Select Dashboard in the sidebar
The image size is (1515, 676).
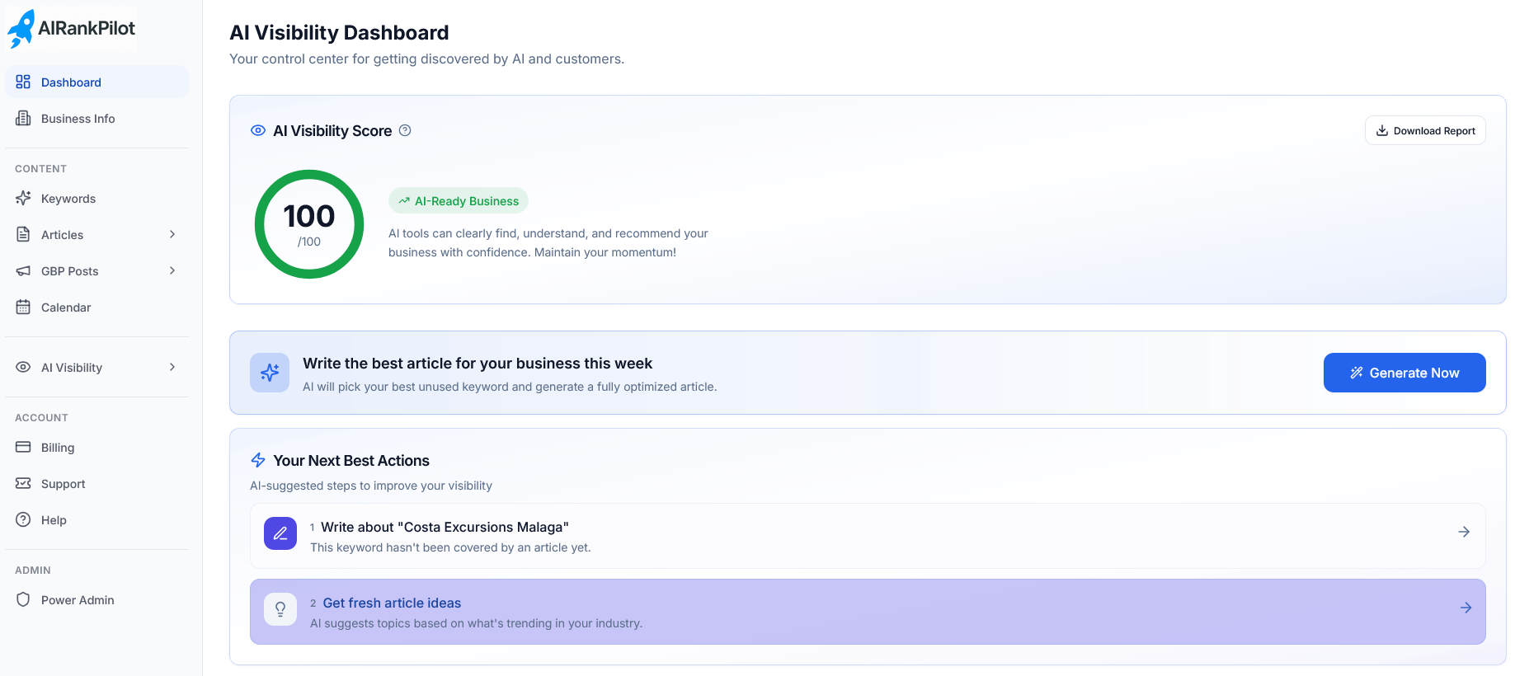click(x=71, y=82)
